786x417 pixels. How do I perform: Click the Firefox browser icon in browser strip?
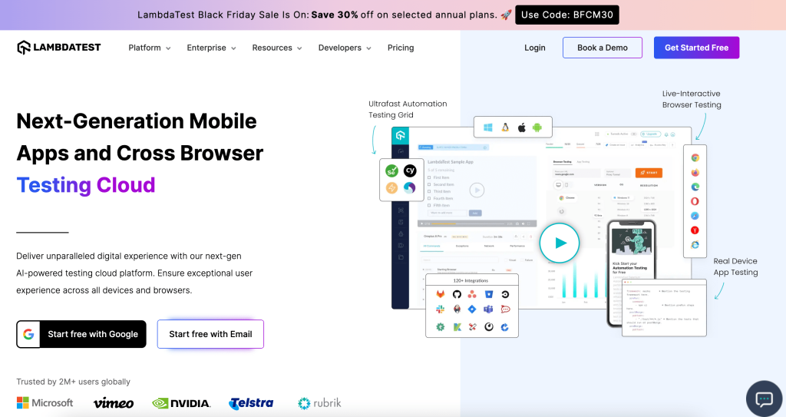pos(695,173)
